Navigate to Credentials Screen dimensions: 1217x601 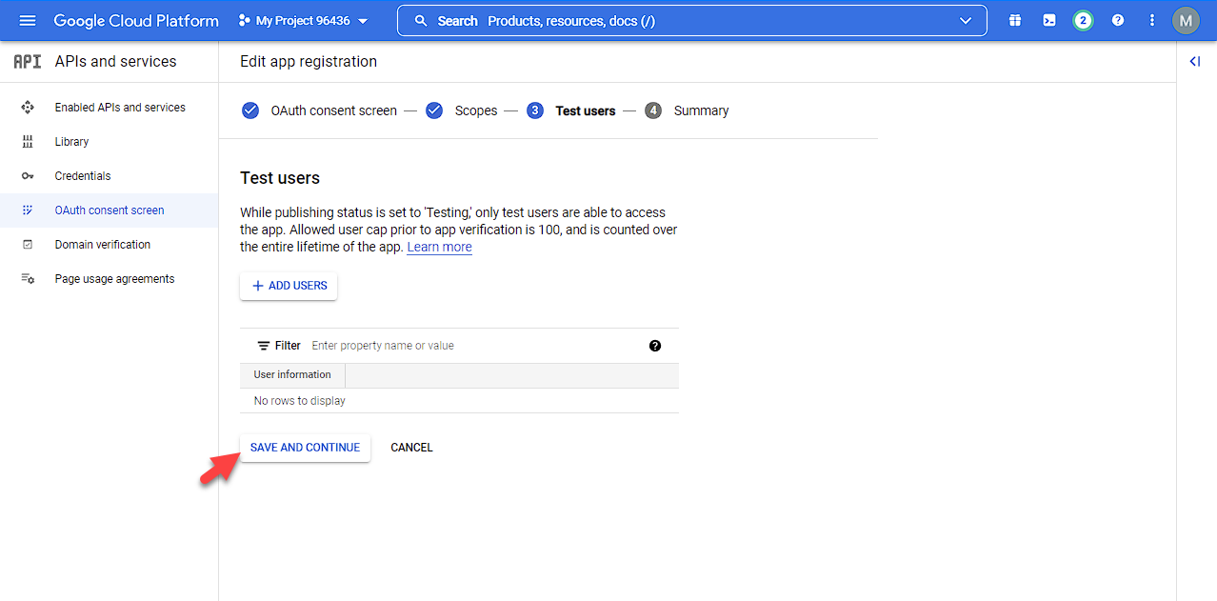pos(83,176)
